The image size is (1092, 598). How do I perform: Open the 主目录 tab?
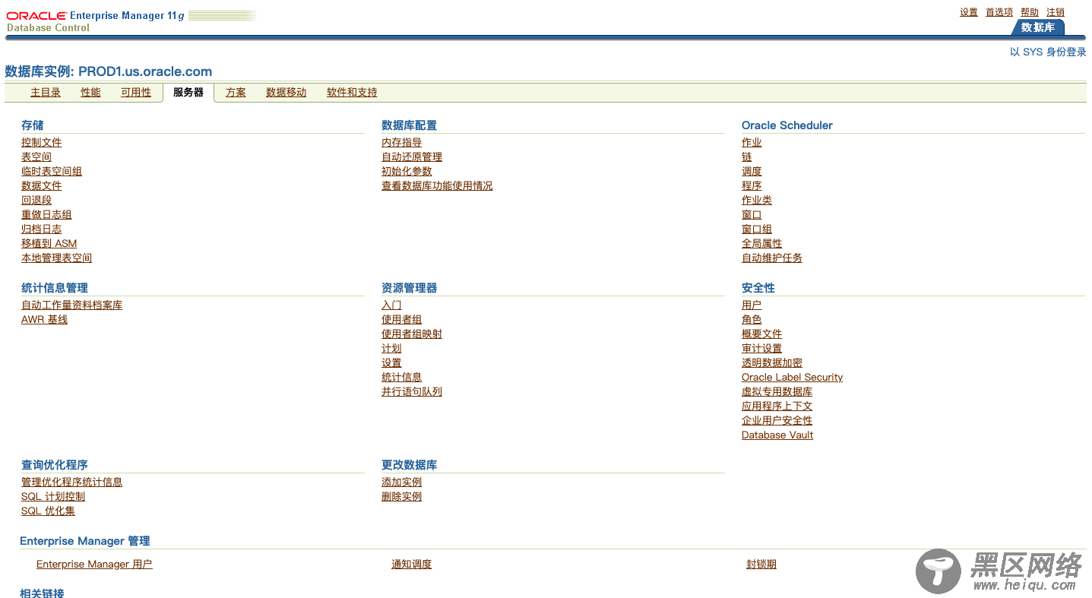(x=46, y=93)
